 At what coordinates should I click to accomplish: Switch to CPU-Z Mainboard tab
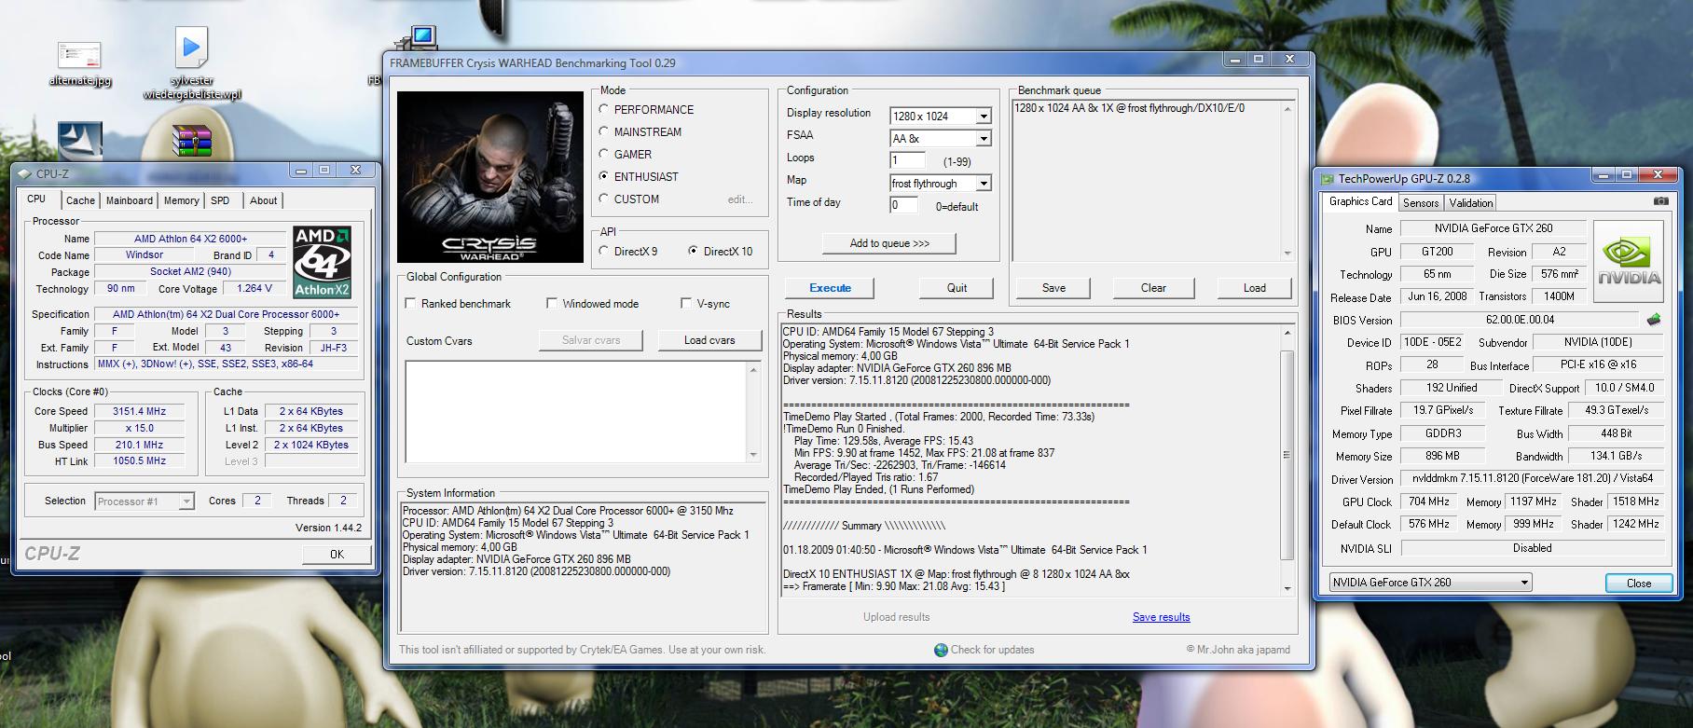coord(129,200)
